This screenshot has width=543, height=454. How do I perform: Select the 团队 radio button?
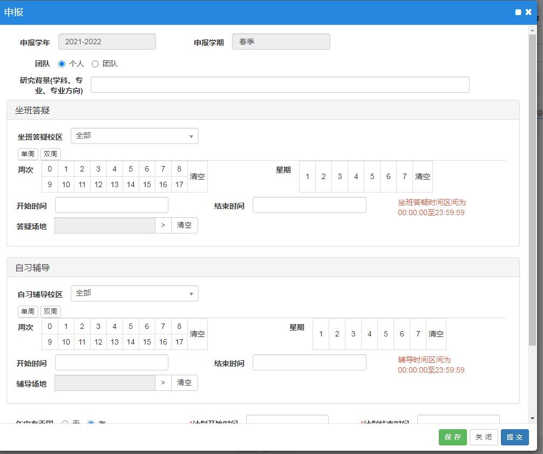96,64
